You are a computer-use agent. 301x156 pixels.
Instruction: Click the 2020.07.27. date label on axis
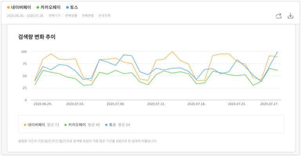pyautogui.click(x=269, y=104)
